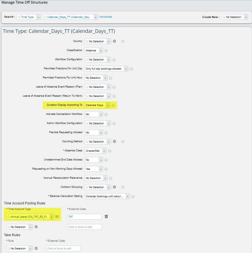Open Country No Selection dropdown
252x253 pixels.
coord(109,41)
